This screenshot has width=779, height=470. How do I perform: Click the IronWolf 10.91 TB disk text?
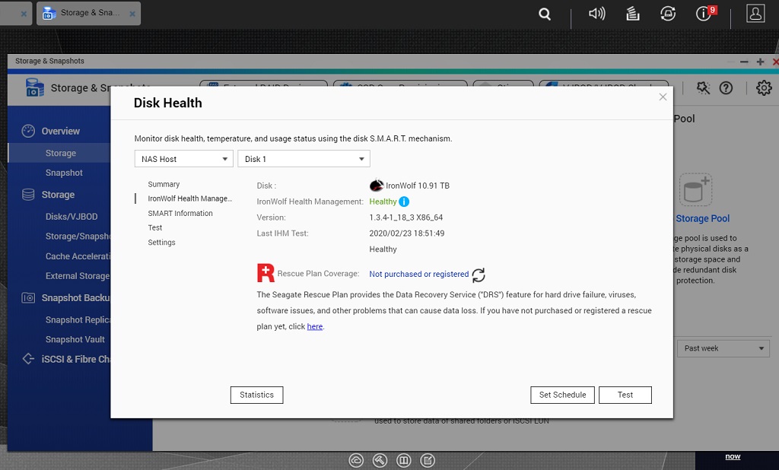tap(418, 186)
